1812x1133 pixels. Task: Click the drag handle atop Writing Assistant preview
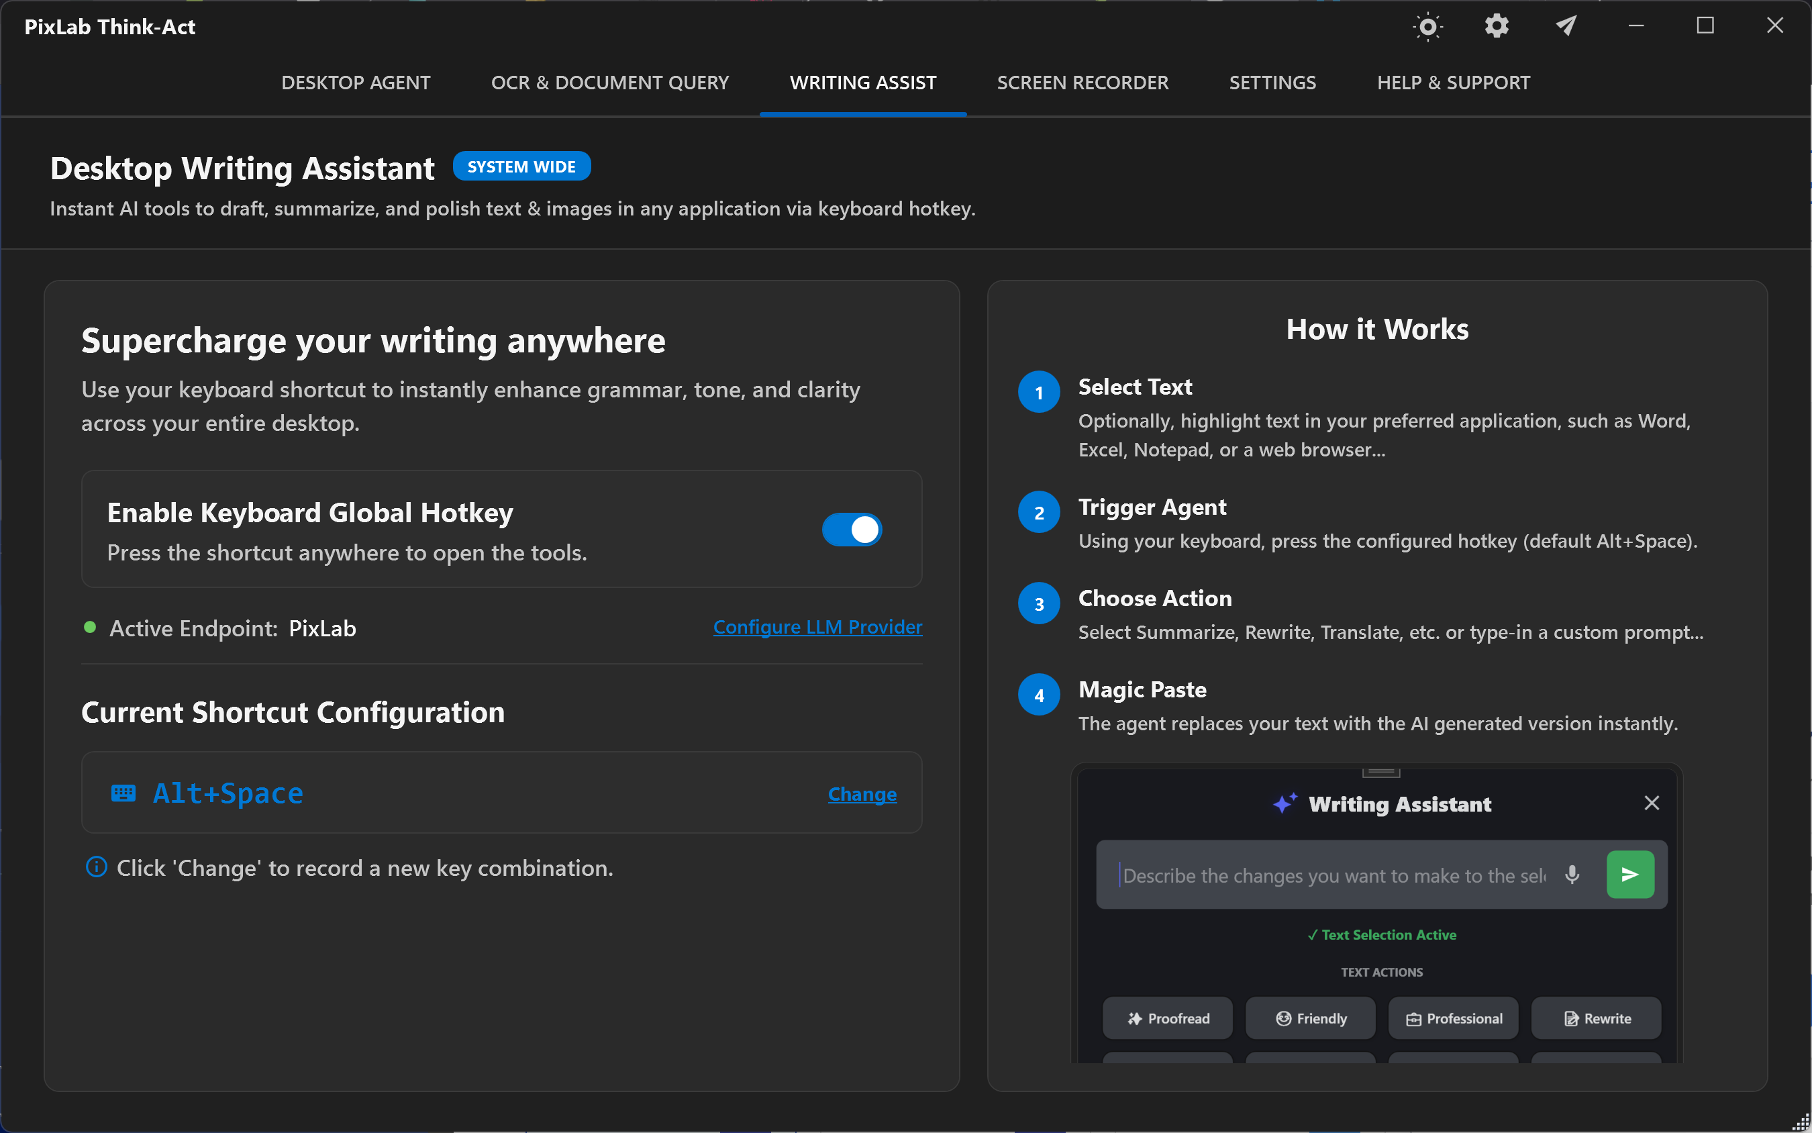1381,771
